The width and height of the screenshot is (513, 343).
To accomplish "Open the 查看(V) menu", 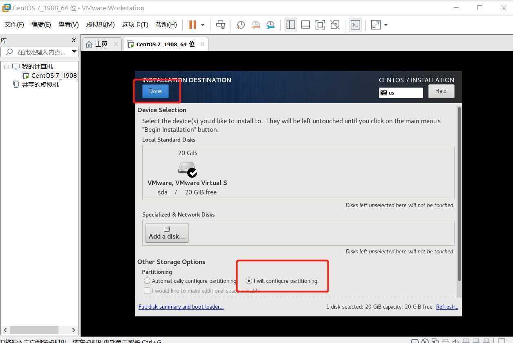I will tap(69, 25).
